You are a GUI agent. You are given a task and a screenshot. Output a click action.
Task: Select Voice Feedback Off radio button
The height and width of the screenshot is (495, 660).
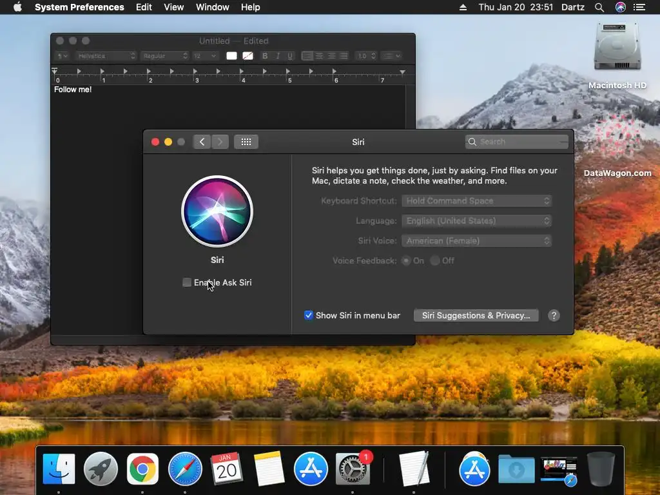tap(435, 260)
